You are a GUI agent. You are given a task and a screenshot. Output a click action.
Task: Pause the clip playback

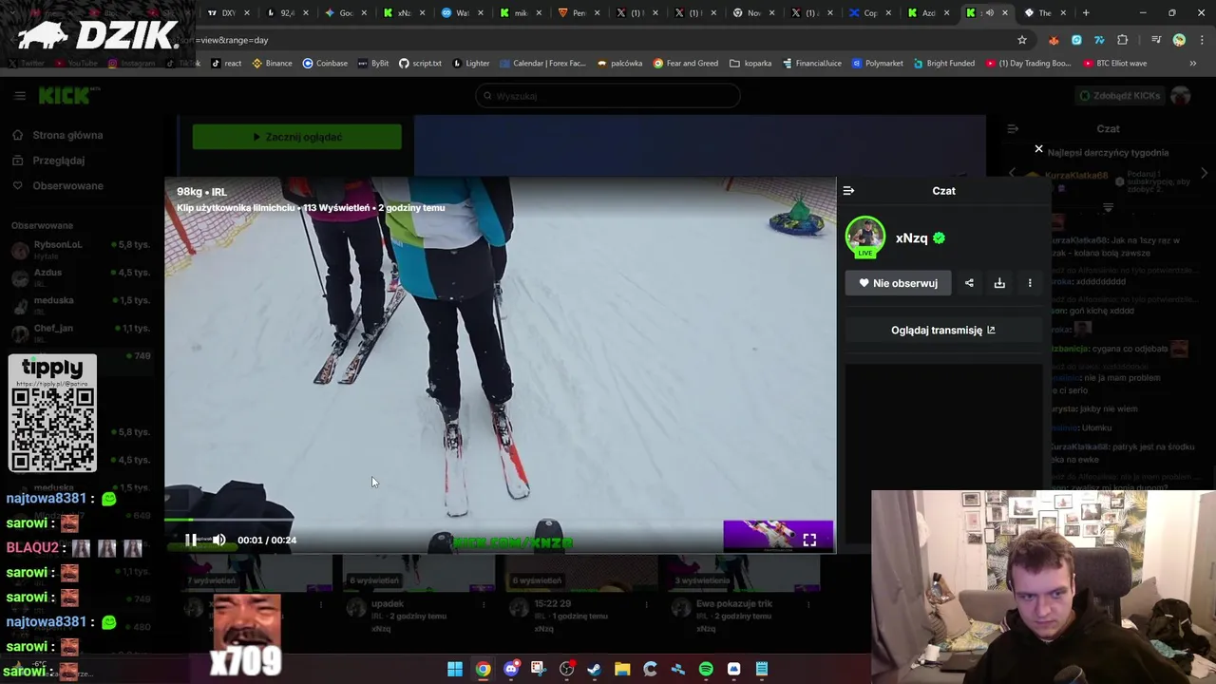(x=191, y=540)
